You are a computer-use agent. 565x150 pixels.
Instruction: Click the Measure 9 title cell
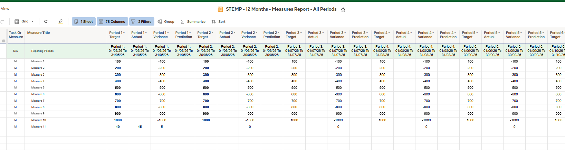(66, 114)
